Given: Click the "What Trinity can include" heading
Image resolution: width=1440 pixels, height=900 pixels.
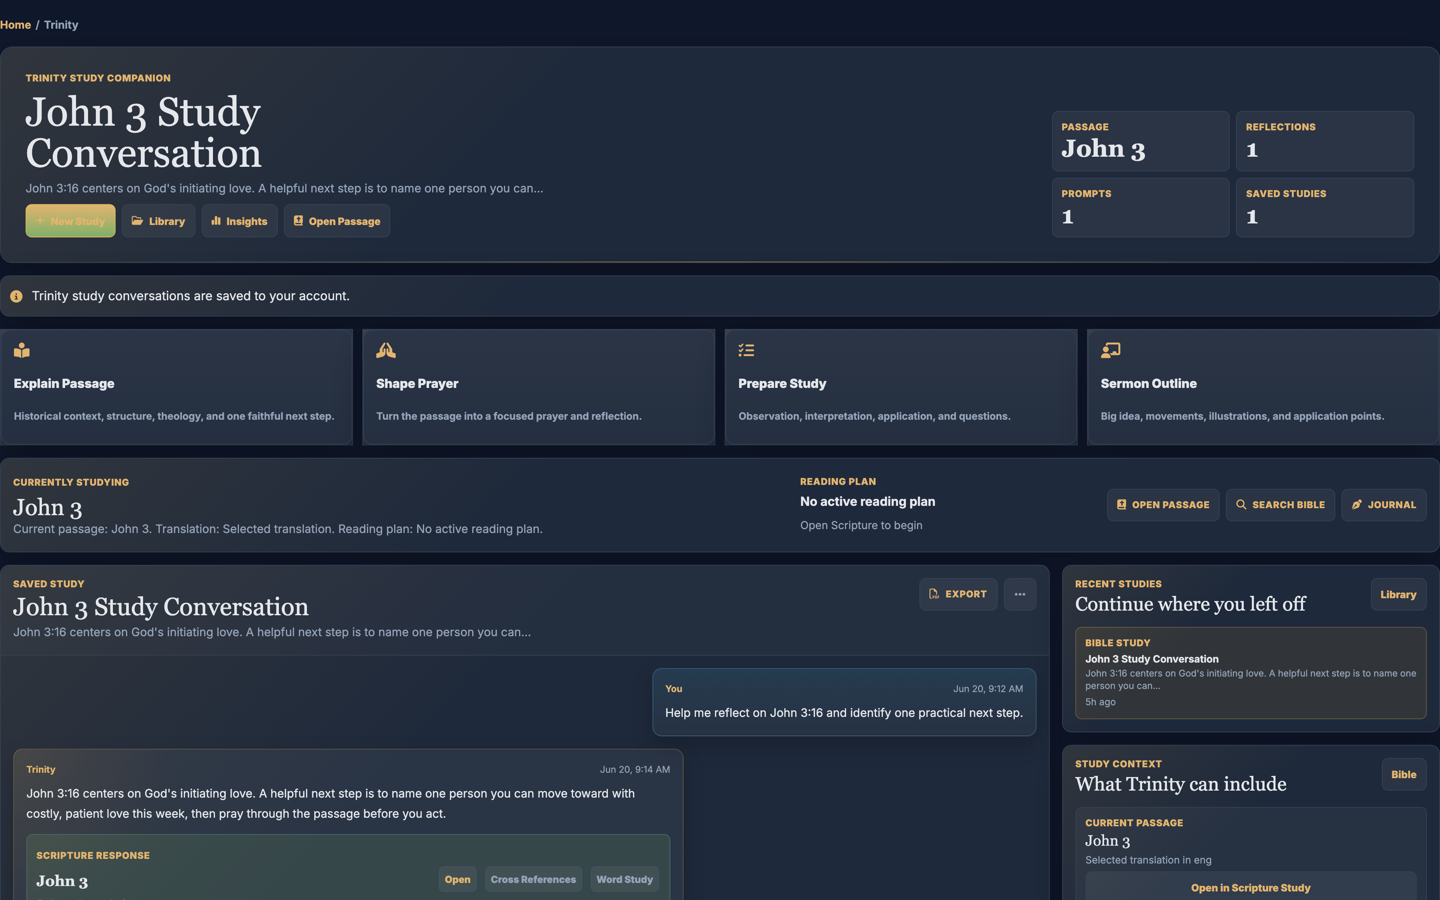Looking at the screenshot, I should pos(1180,784).
